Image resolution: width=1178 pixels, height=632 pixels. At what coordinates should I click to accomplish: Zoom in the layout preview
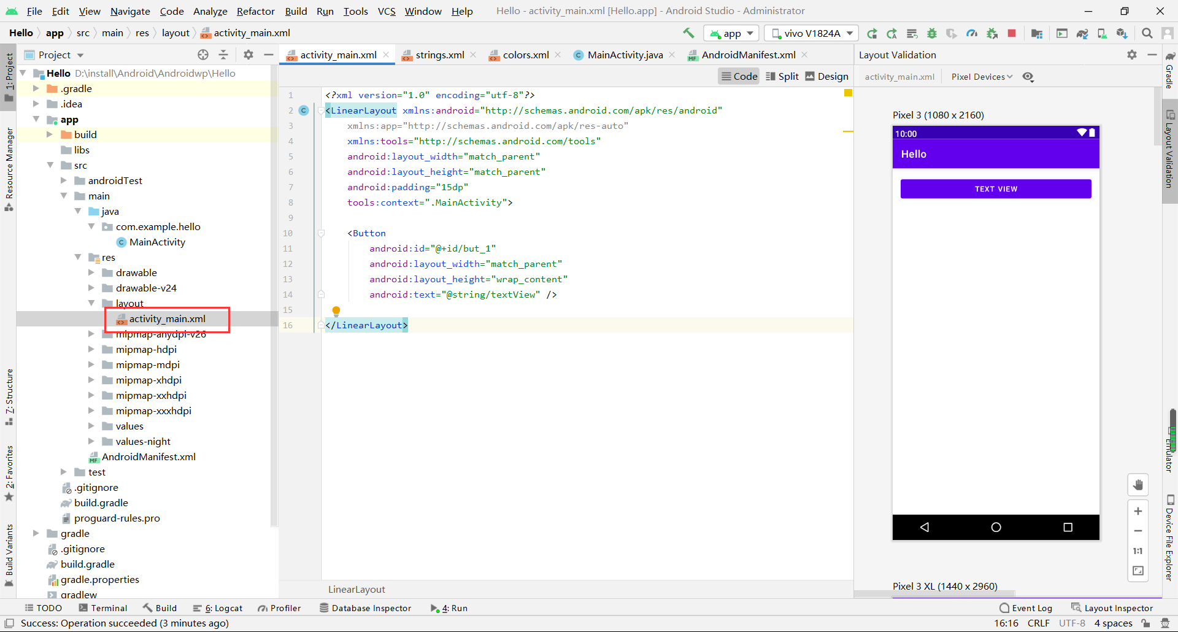click(1138, 511)
